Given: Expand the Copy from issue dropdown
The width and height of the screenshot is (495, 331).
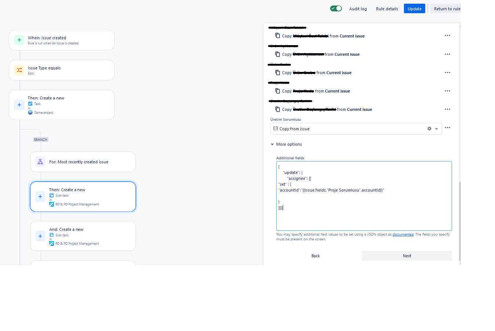Looking at the screenshot, I should 436,129.
